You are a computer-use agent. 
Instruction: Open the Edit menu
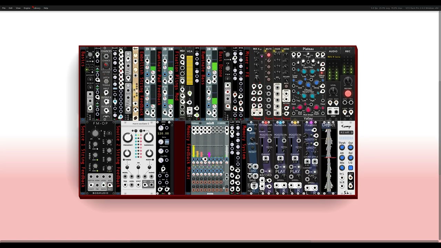11,8
